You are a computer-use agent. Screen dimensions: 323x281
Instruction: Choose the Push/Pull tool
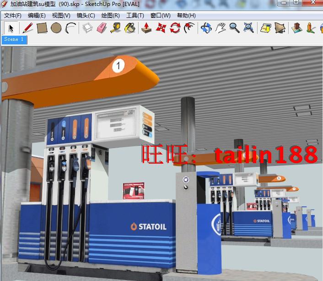[x=146, y=28]
